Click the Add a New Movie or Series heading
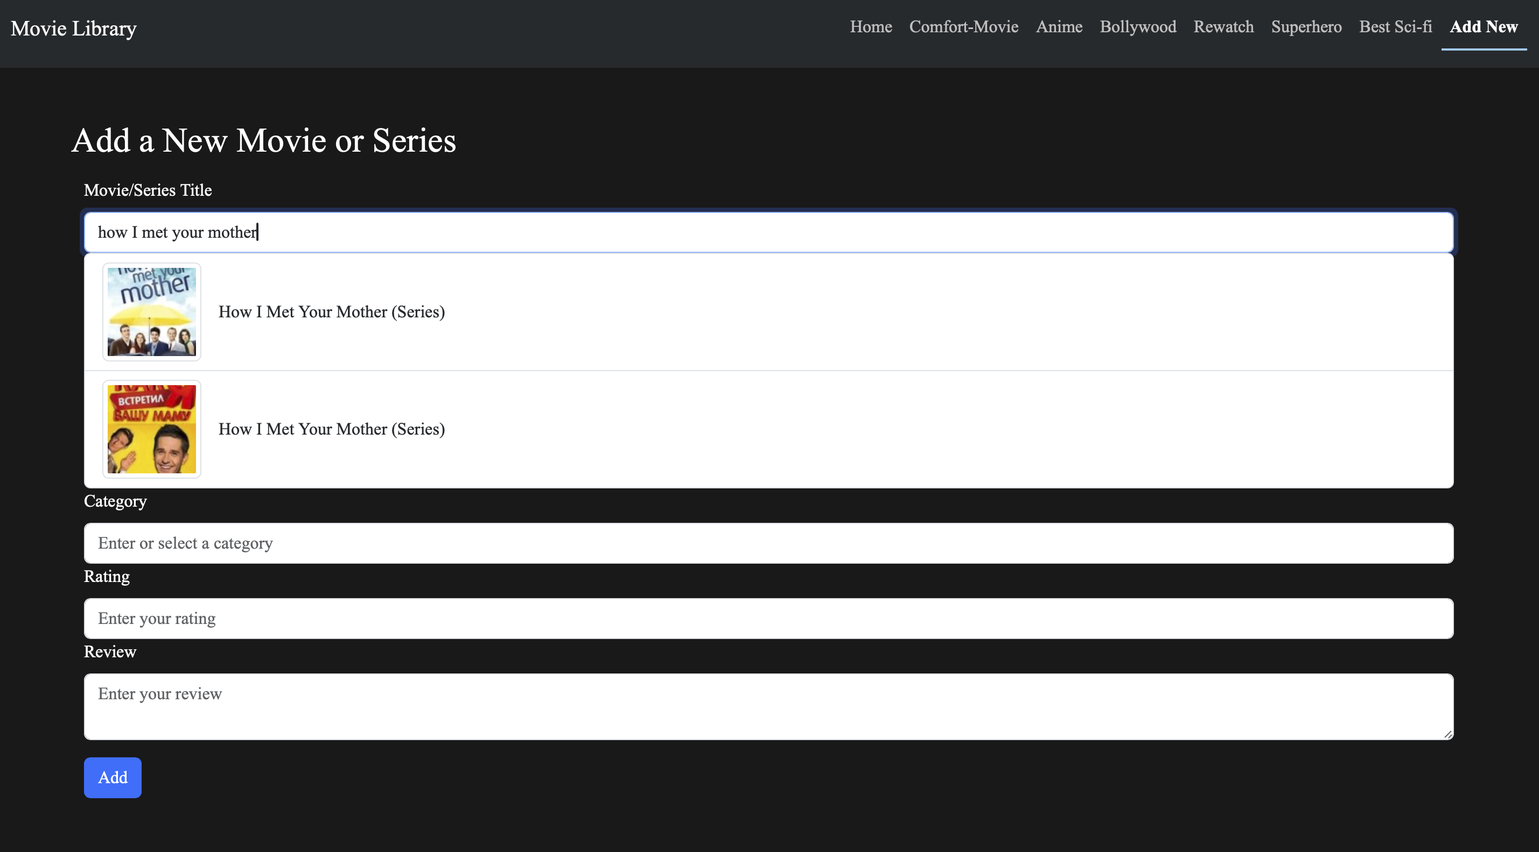The width and height of the screenshot is (1539, 852). tap(263, 141)
